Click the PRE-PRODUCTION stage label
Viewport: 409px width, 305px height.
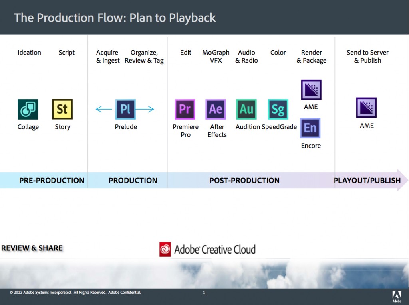pyautogui.click(x=52, y=180)
